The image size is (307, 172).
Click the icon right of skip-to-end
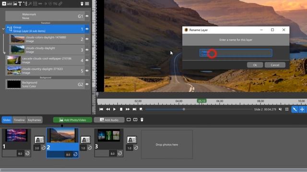click(x=141, y=109)
